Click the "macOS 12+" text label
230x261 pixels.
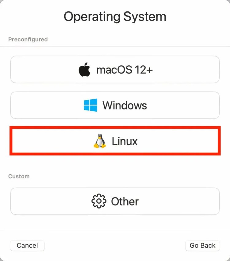pos(125,70)
